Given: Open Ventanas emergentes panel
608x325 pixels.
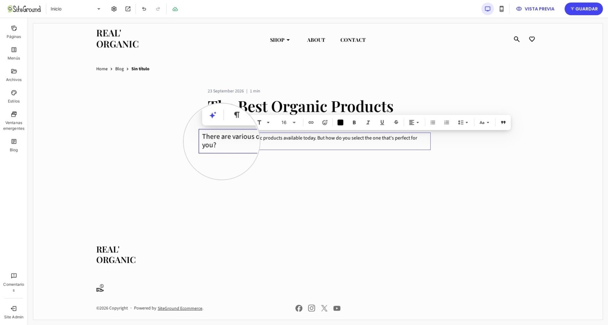Looking at the screenshot, I should coord(14,121).
